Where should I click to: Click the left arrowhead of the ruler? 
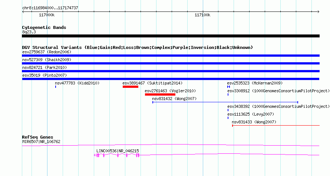pos(23,12)
